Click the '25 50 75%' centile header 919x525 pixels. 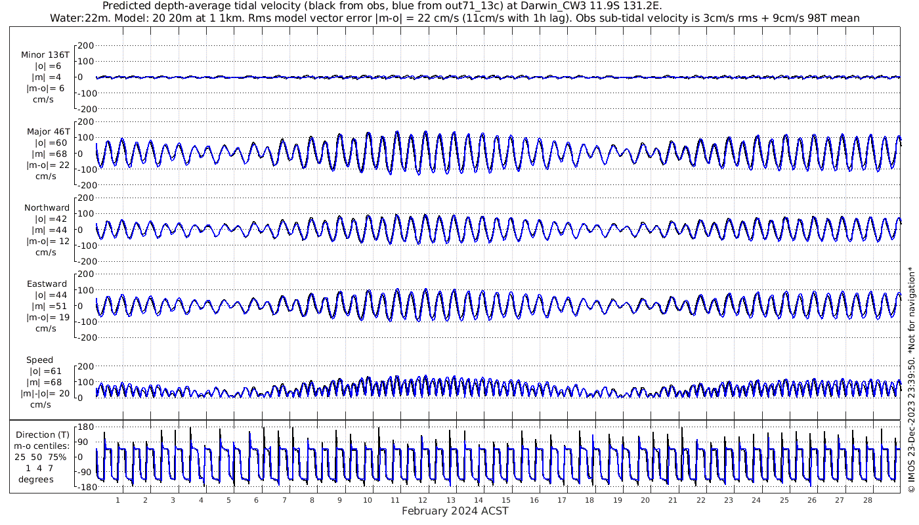pyautogui.click(x=40, y=457)
